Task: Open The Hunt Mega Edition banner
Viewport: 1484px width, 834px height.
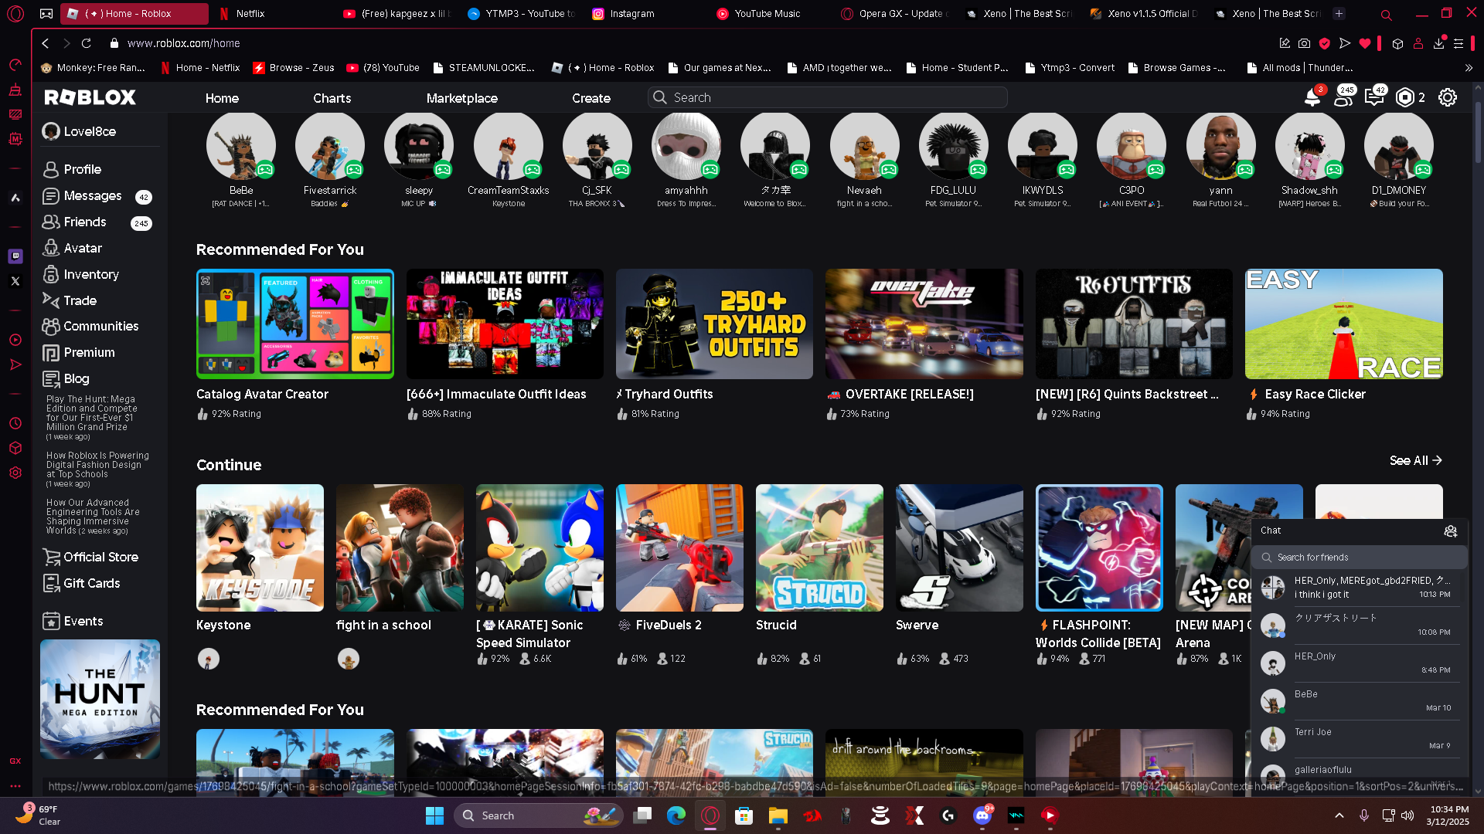Action: click(x=100, y=699)
